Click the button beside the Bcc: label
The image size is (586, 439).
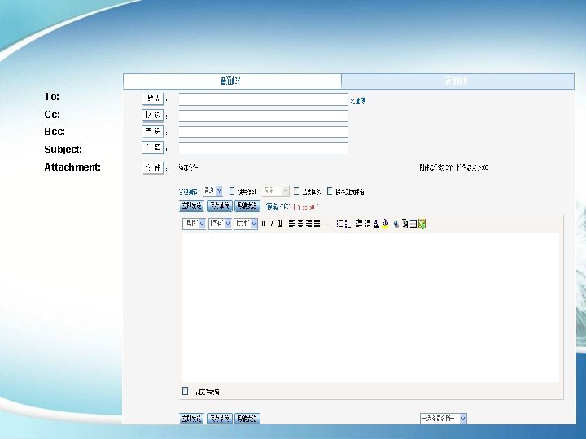tap(153, 132)
